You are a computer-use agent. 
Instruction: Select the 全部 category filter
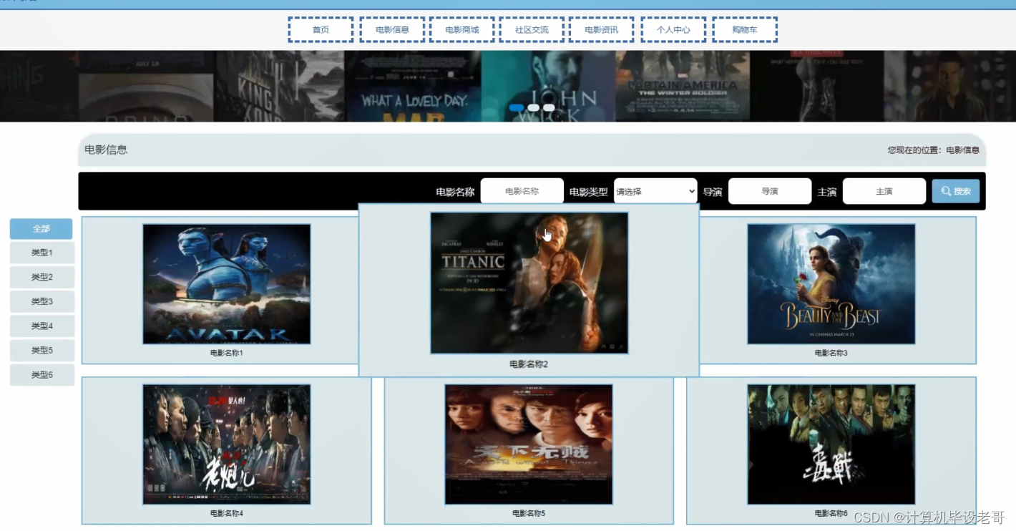[x=41, y=229]
